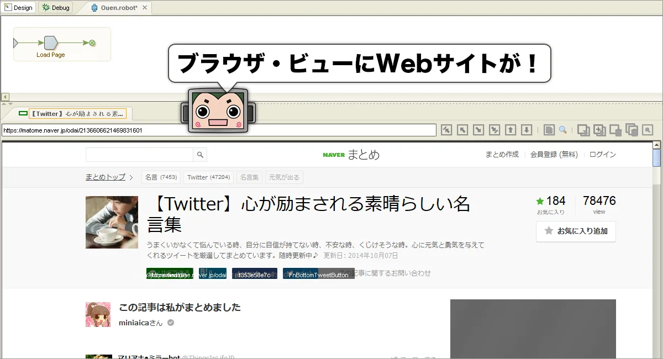This screenshot has width=663, height=359.
Task: Click the down arrow toolbar icon
Action: coord(527,130)
